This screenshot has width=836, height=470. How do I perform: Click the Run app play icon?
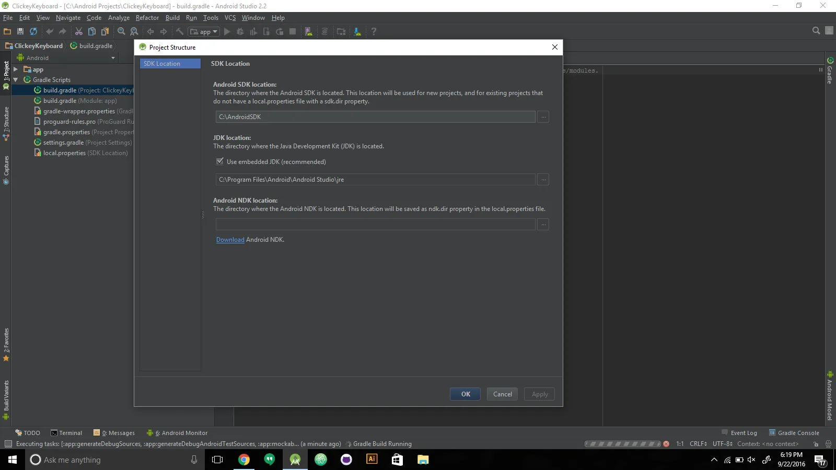coord(227,31)
